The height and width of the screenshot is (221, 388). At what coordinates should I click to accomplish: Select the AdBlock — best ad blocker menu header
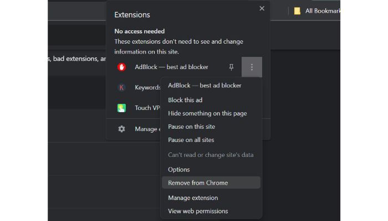click(205, 86)
